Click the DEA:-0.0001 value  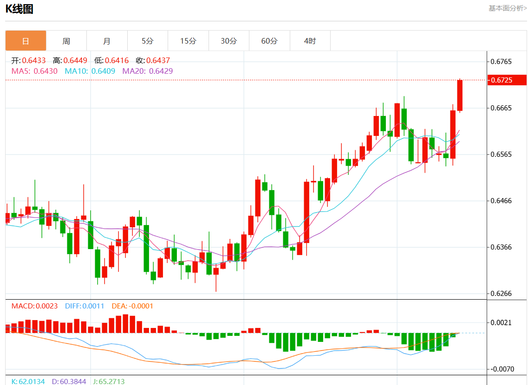(x=132, y=306)
